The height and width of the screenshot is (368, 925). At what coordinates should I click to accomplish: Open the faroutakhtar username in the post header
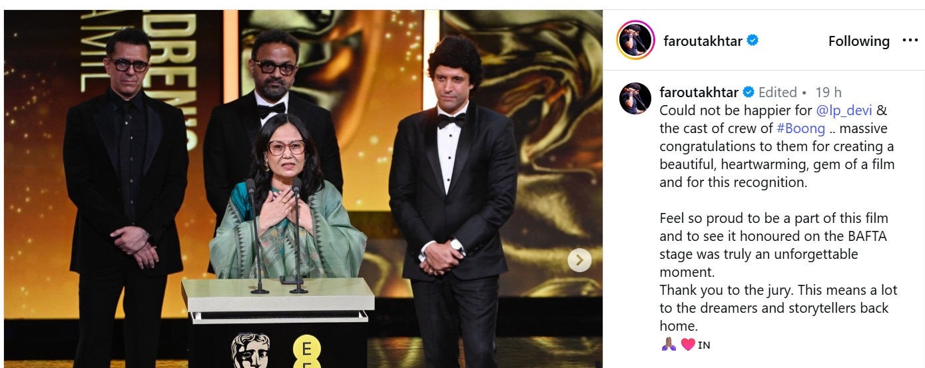(x=703, y=41)
